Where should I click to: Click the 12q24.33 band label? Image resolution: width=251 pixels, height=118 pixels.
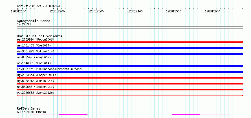pos(24,25)
